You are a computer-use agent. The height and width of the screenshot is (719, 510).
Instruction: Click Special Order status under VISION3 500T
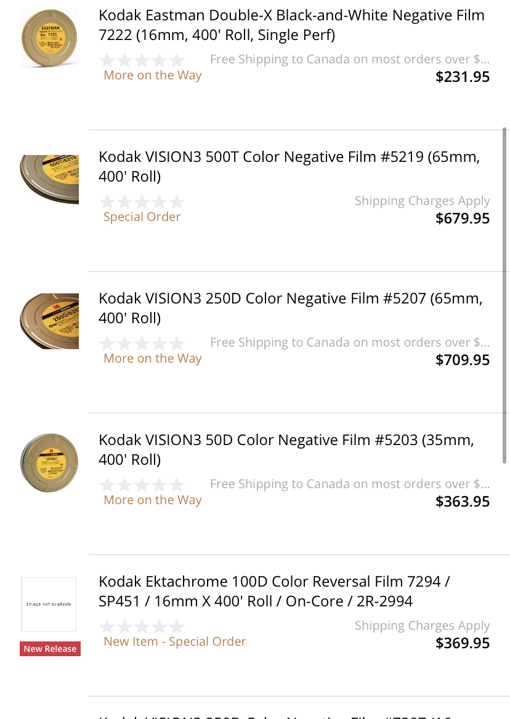pyautogui.click(x=142, y=217)
